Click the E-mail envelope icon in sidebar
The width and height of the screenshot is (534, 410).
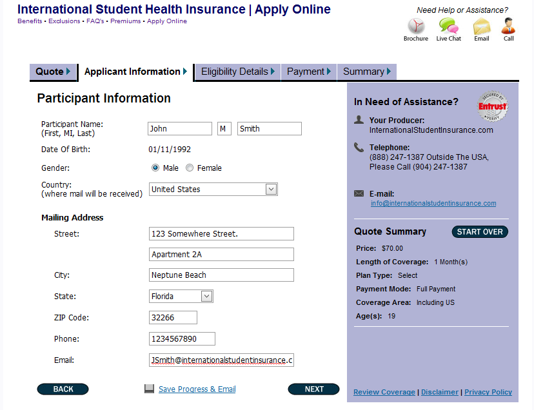tap(359, 193)
